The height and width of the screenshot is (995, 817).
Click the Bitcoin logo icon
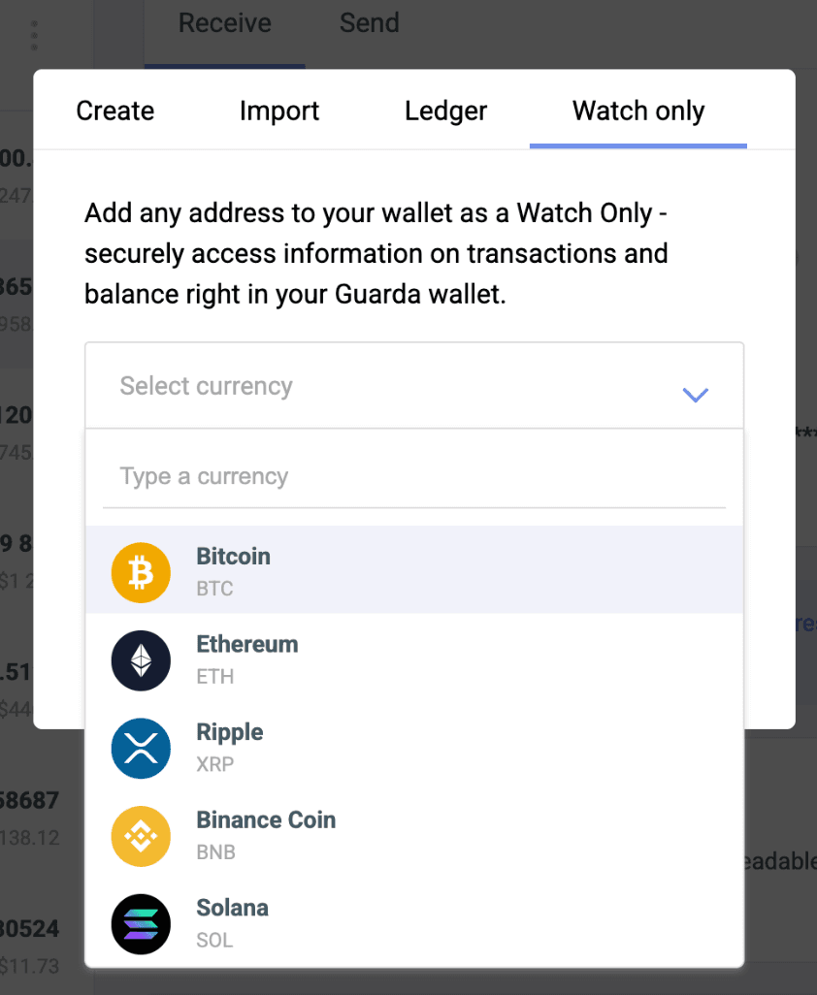click(141, 572)
